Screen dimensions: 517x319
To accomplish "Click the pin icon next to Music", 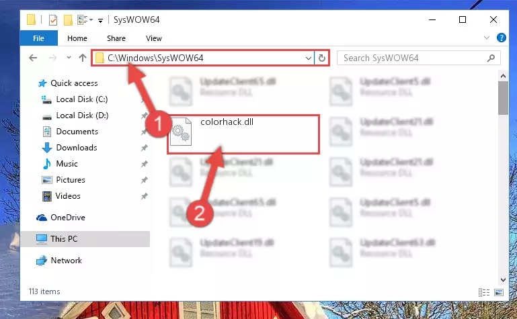I will [144, 164].
